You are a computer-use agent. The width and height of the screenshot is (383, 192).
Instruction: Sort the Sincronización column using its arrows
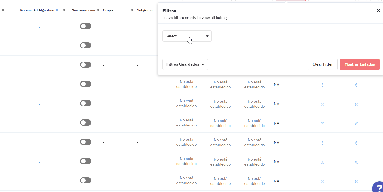click(x=98, y=10)
